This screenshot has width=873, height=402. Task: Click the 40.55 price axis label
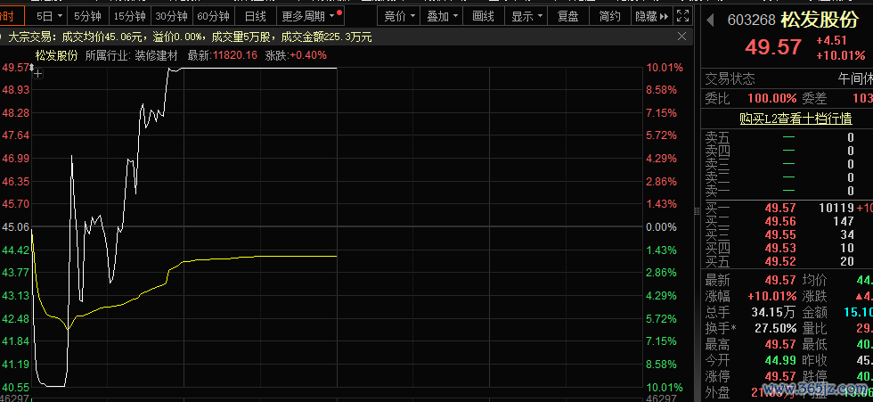(16, 387)
